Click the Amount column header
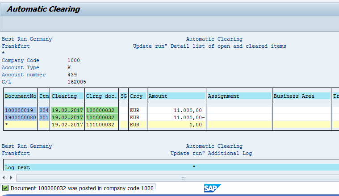 tap(158, 96)
